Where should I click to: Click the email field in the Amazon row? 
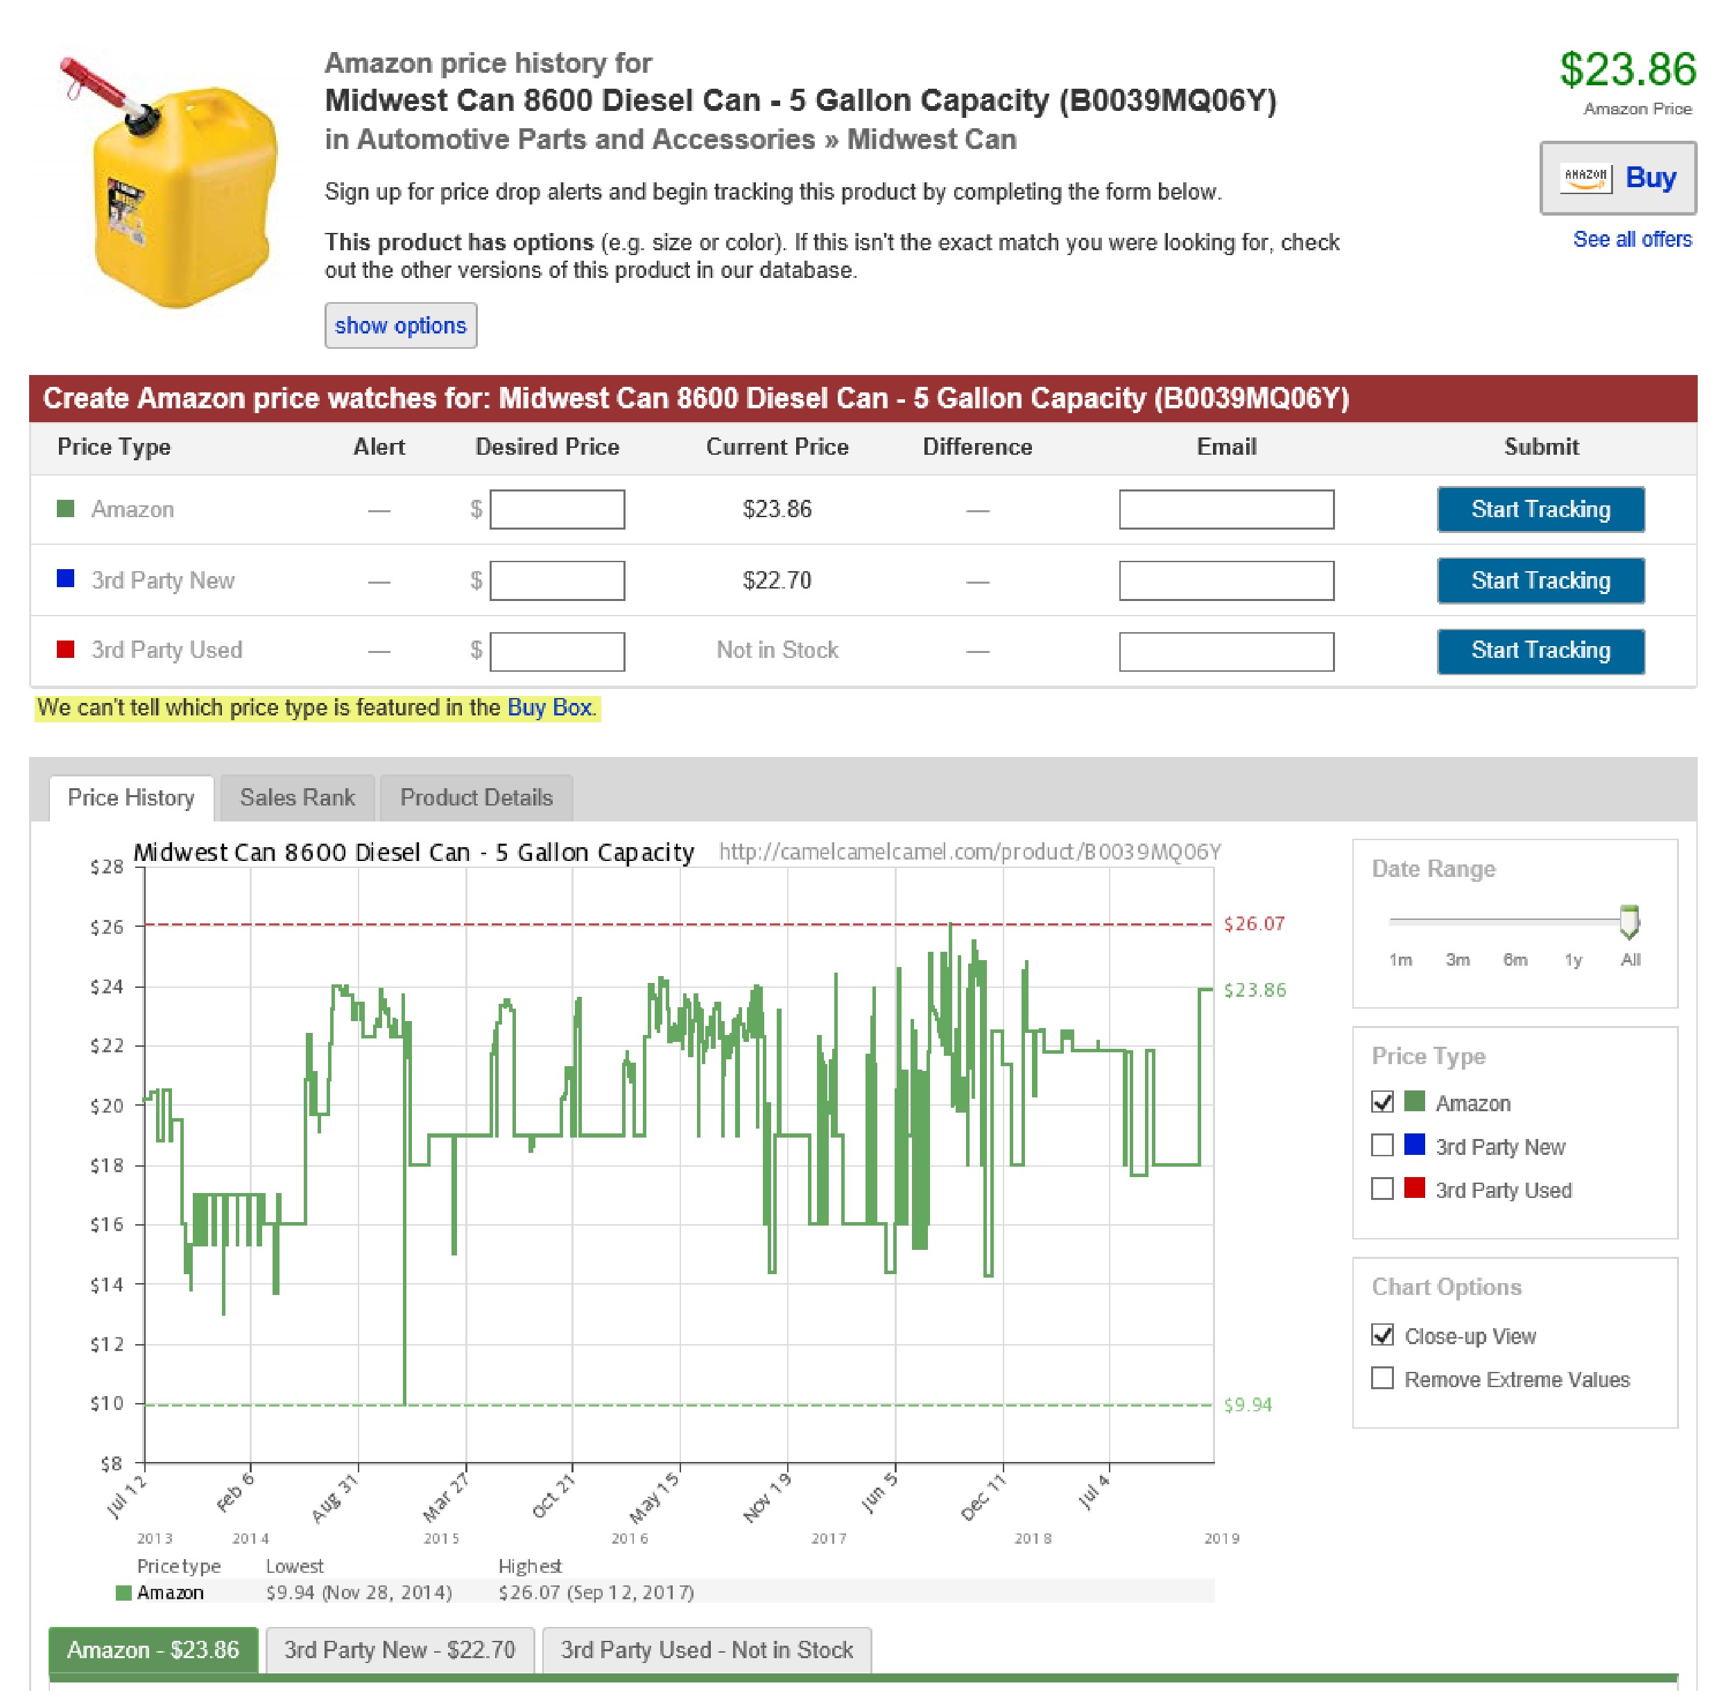pyautogui.click(x=1227, y=509)
